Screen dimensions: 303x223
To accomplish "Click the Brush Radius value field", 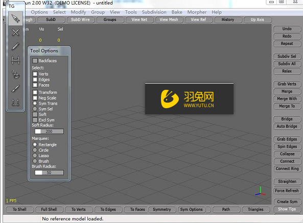I will [x=49, y=172].
